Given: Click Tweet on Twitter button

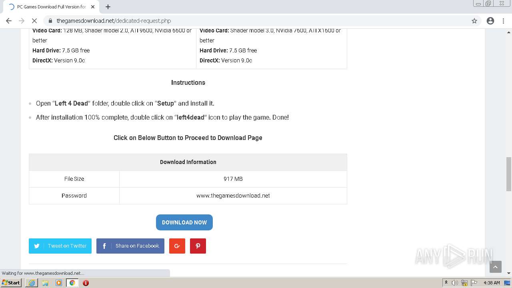Looking at the screenshot, I should pyautogui.click(x=60, y=246).
